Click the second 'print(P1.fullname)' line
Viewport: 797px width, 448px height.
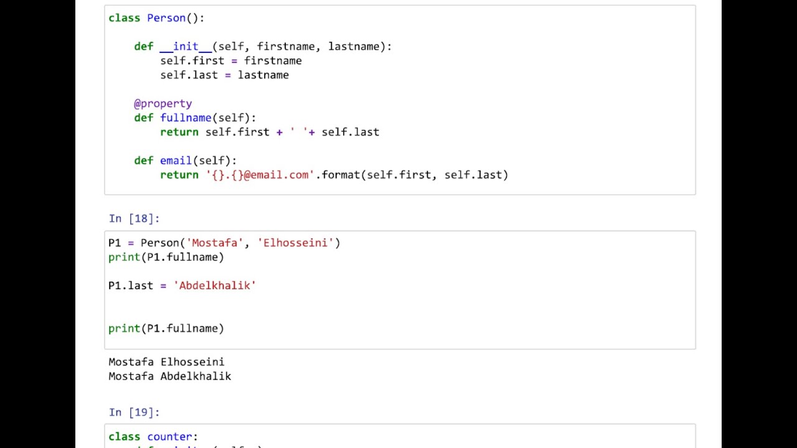(166, 329)
